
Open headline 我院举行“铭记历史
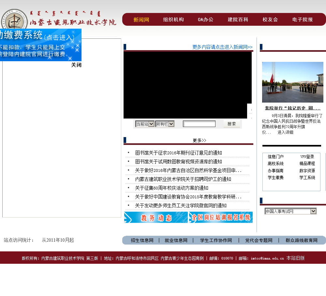point(292,108)
